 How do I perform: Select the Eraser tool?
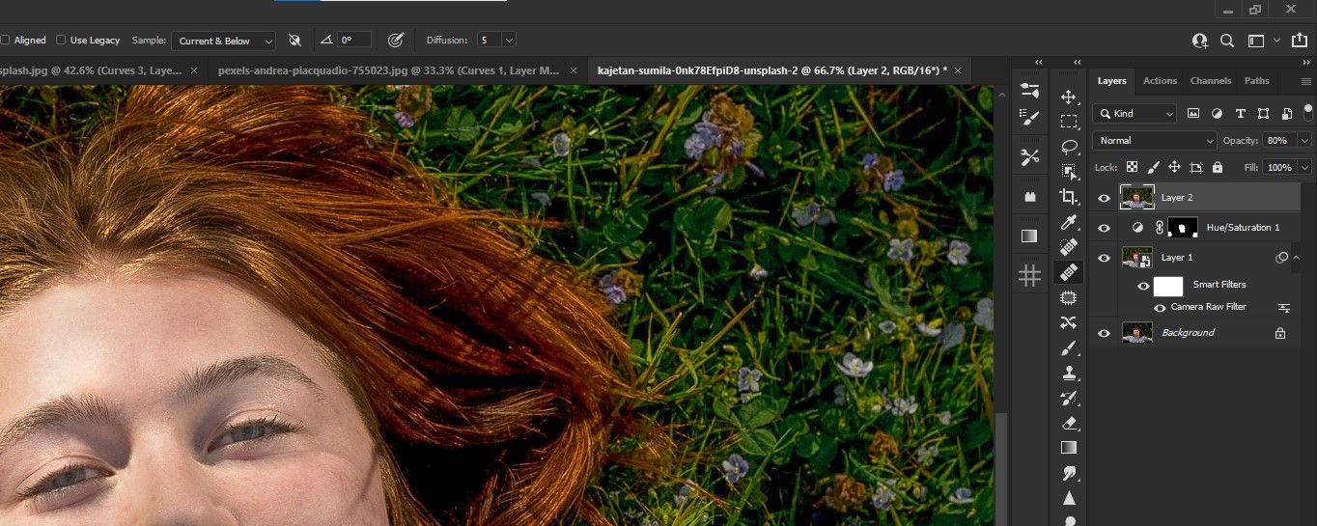coord(1069,423)
